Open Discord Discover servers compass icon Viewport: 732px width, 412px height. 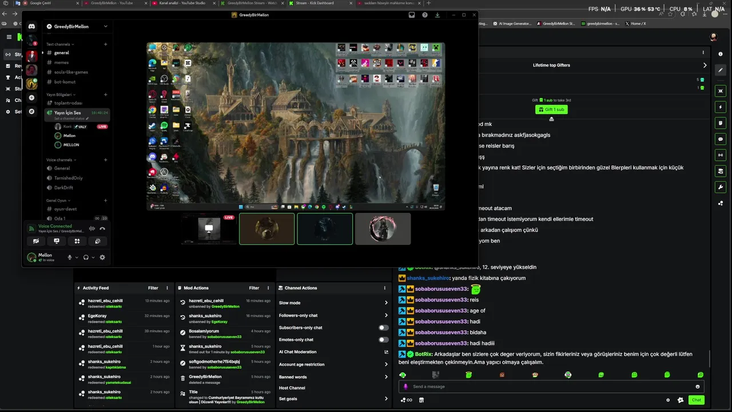pyautogui.click(x=31, y=112)
